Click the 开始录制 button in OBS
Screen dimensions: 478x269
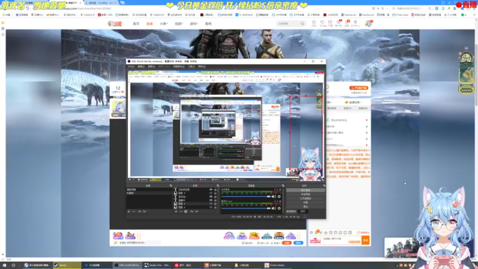click(x=305, y=194)
